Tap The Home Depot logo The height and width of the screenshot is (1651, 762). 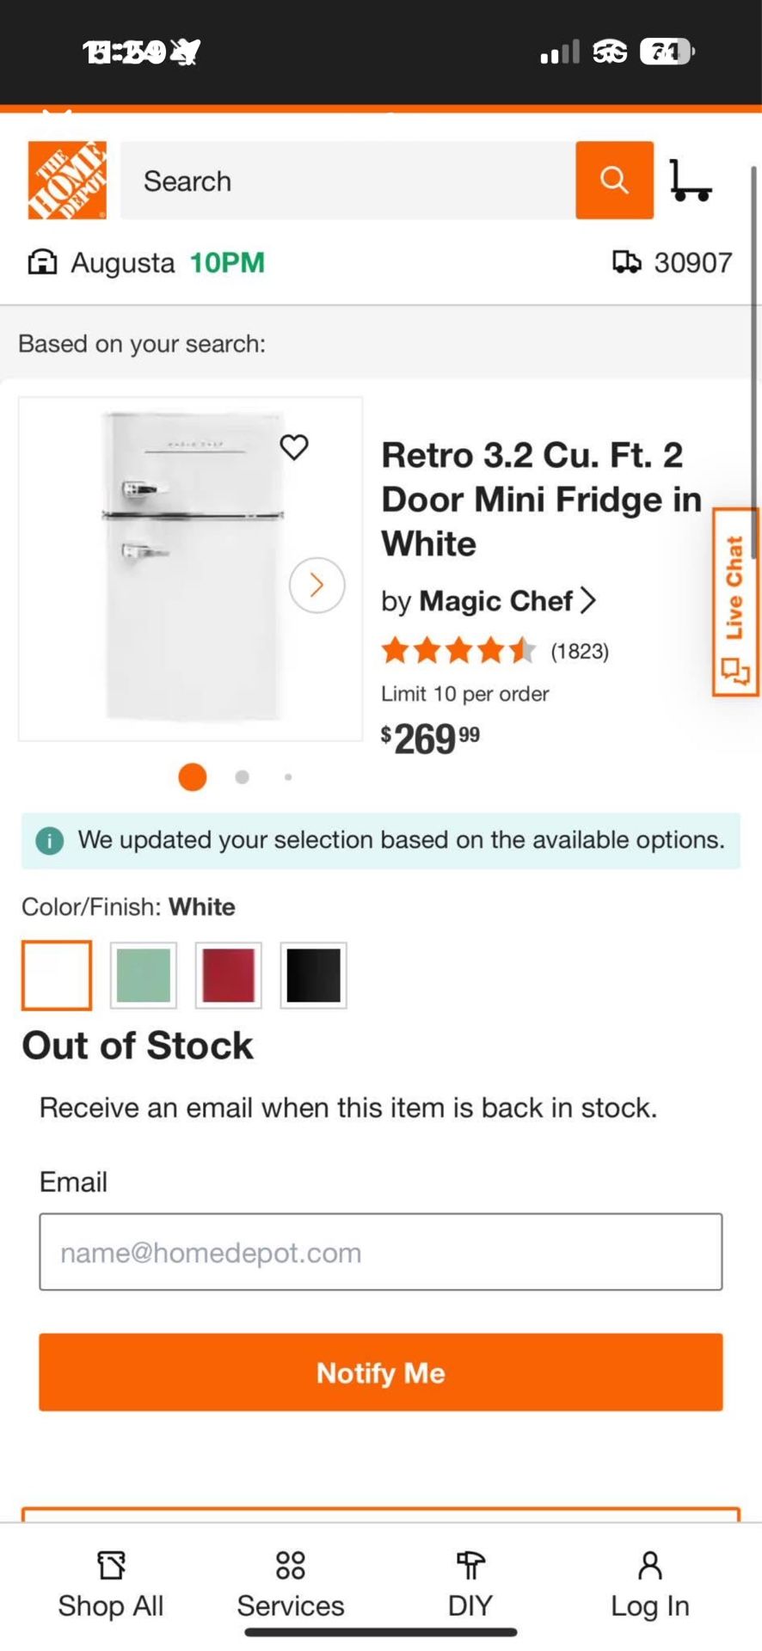click(x=67, y=181)
